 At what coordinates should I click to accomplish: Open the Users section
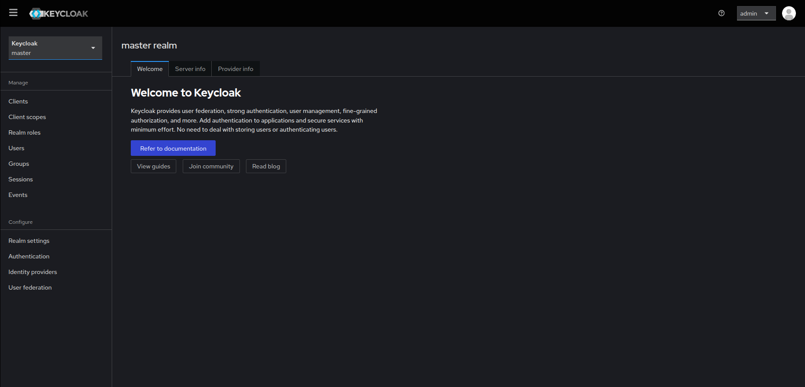pos(56,148)
